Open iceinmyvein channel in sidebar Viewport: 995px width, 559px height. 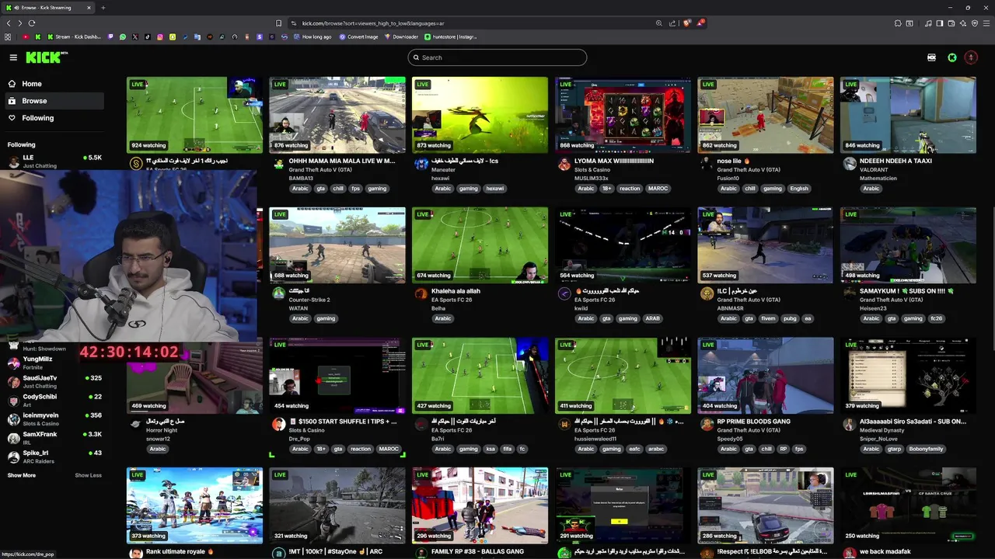54,418
